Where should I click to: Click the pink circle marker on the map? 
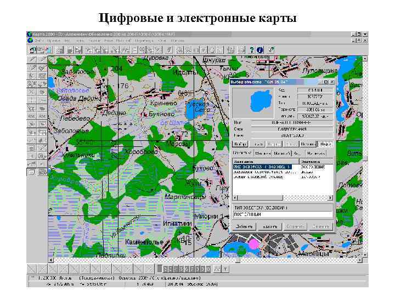[254, 243]
